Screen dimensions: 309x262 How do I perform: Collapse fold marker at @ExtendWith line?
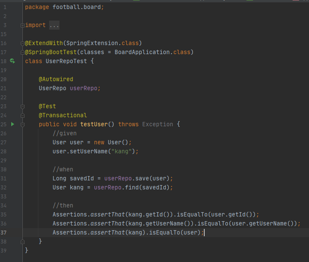(x=22, y=43)
